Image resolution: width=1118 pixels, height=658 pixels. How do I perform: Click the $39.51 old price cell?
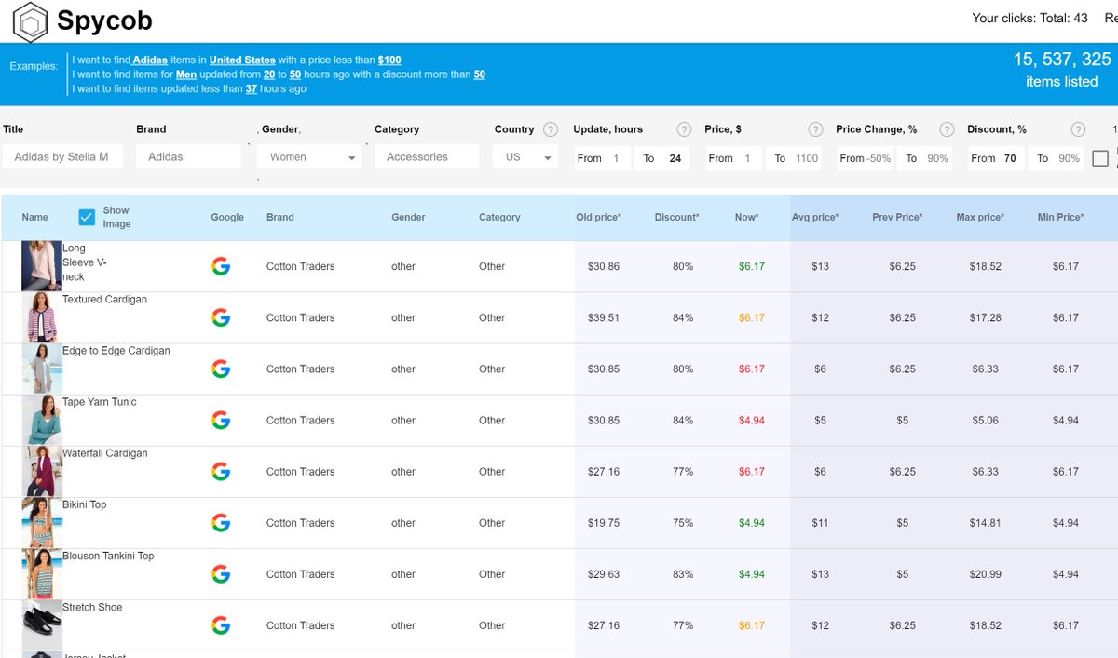tap(603, 317)
